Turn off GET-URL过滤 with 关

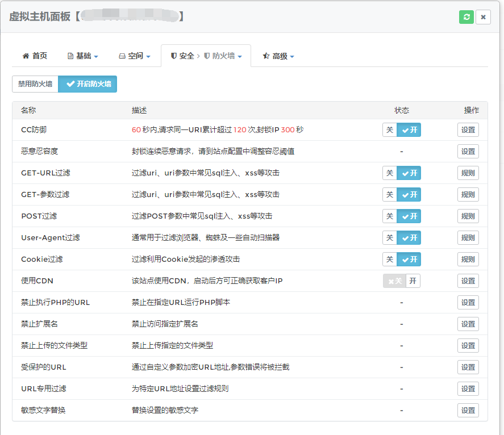coord(390,173)
